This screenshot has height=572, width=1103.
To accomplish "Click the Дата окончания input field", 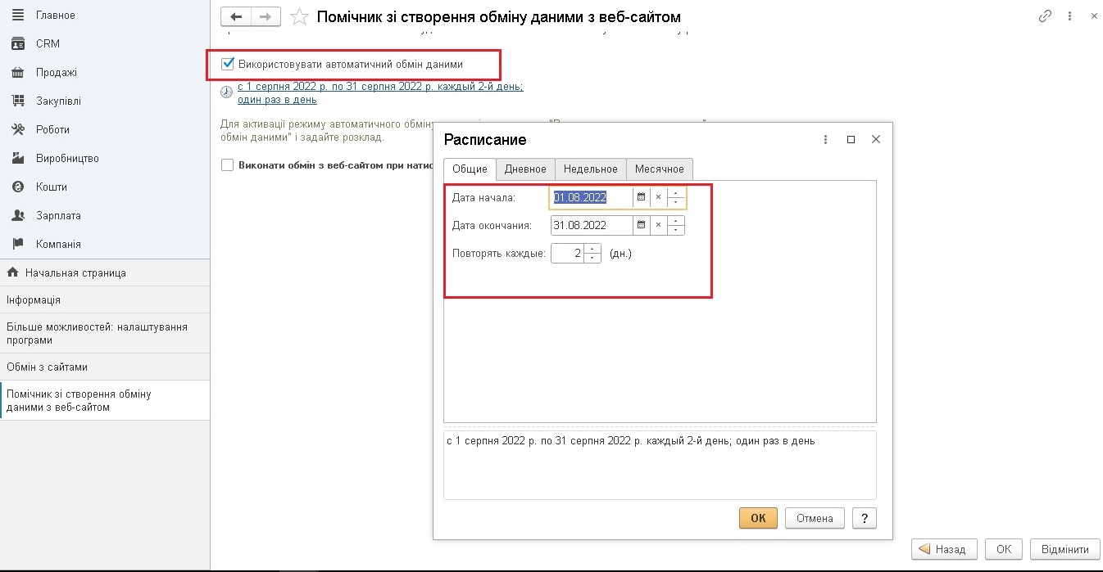I will [x=592, y=225].
